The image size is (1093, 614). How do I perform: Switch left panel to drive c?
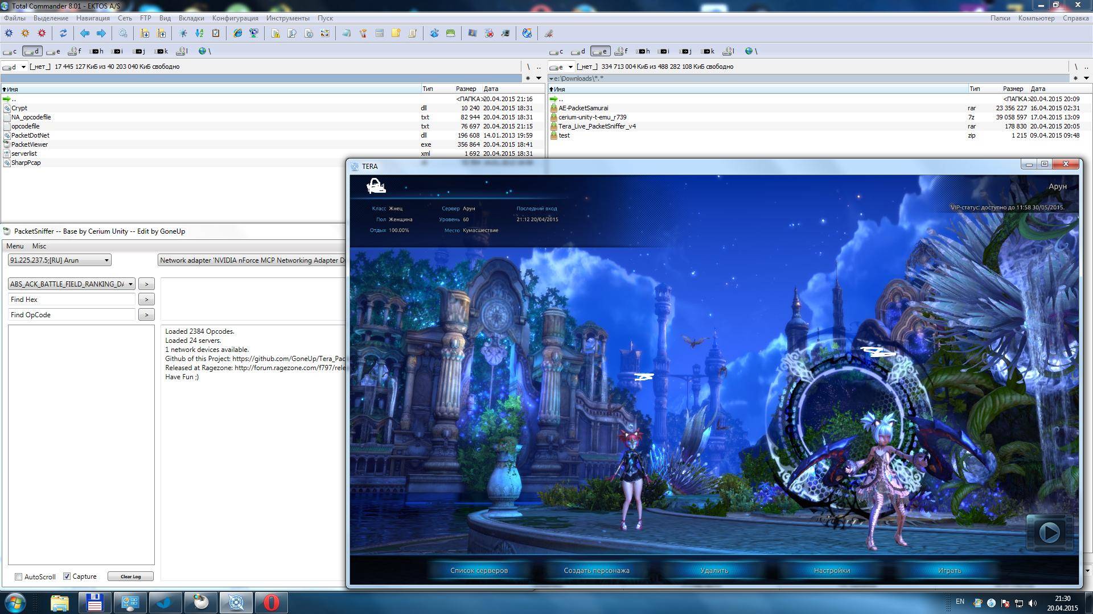10,51
